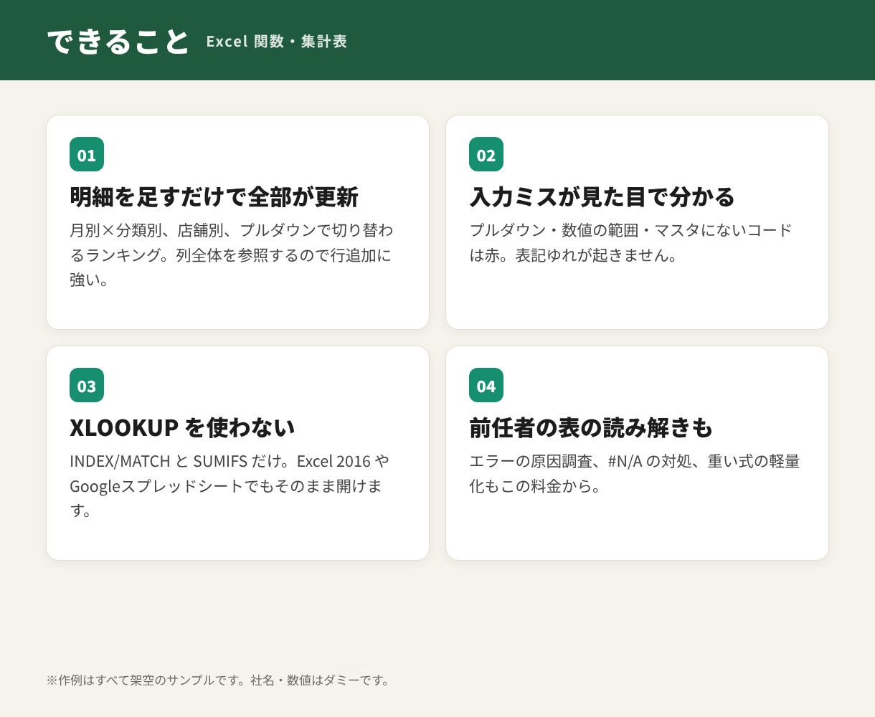Click description starting エラーの原因調査

tap(635, 473)
